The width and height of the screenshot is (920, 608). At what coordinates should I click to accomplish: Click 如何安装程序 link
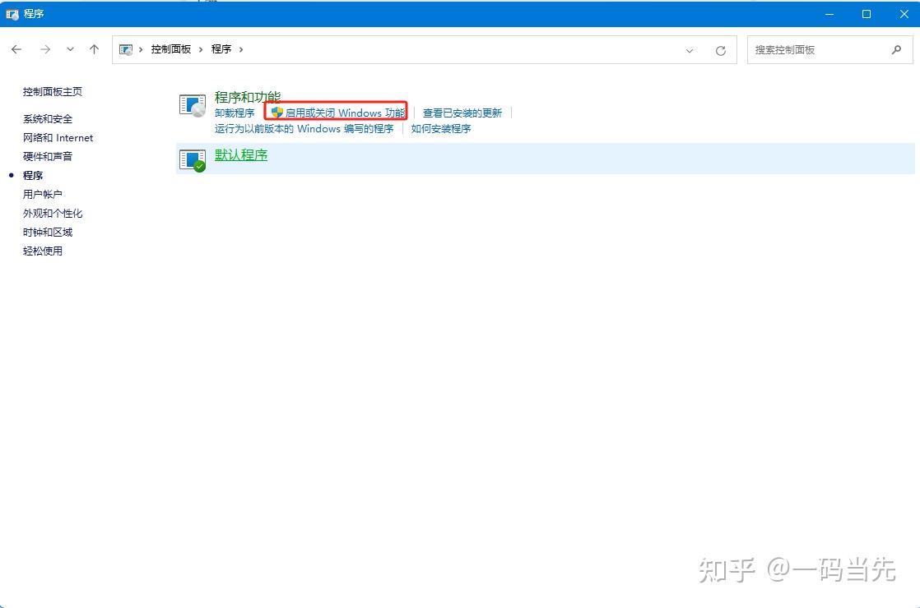point(440,128)
